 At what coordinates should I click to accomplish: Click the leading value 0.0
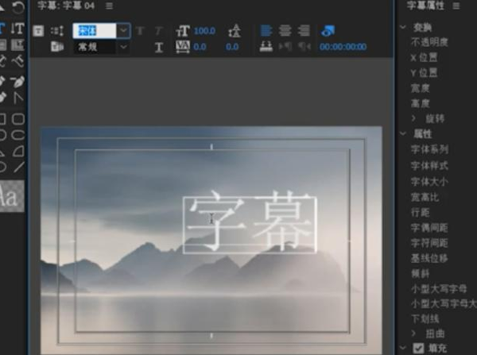[x=232, y=47]
